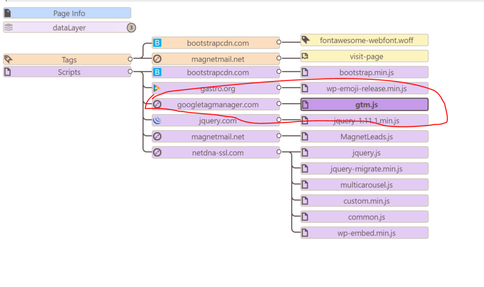Select the jquery-1.11.1.min.js label

point(367,121)
